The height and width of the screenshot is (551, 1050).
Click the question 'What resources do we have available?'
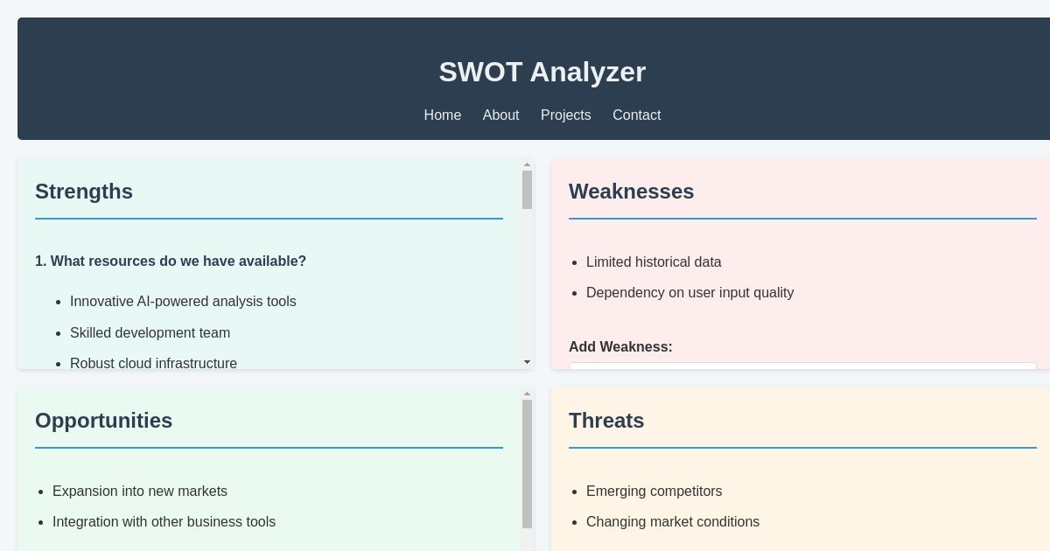(171, 261)
